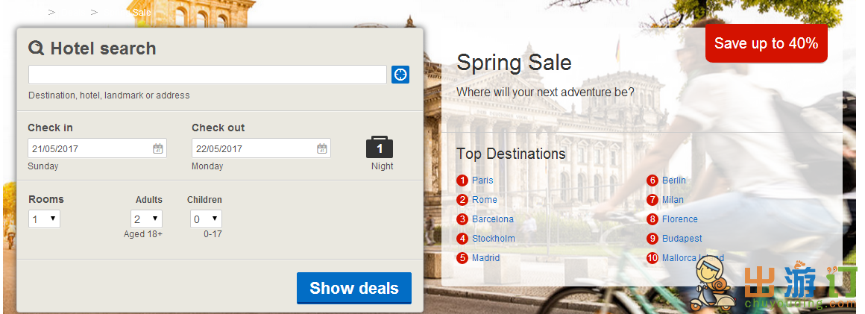Click the destination search text field

pyautogui.click(x=207, y=75)
